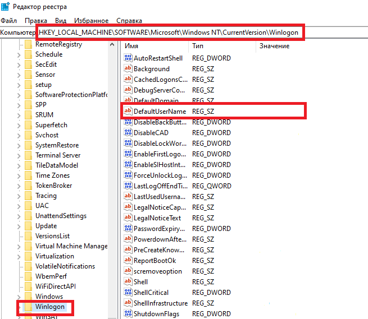368x319 pixels.
Task: Click the UAC folder icon
Action: [29, 206]
